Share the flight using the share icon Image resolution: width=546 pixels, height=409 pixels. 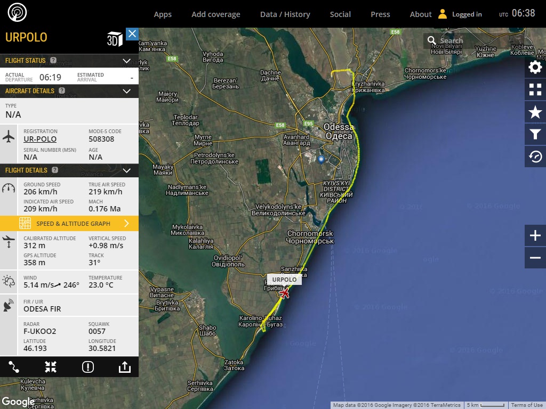pos(124,366)
